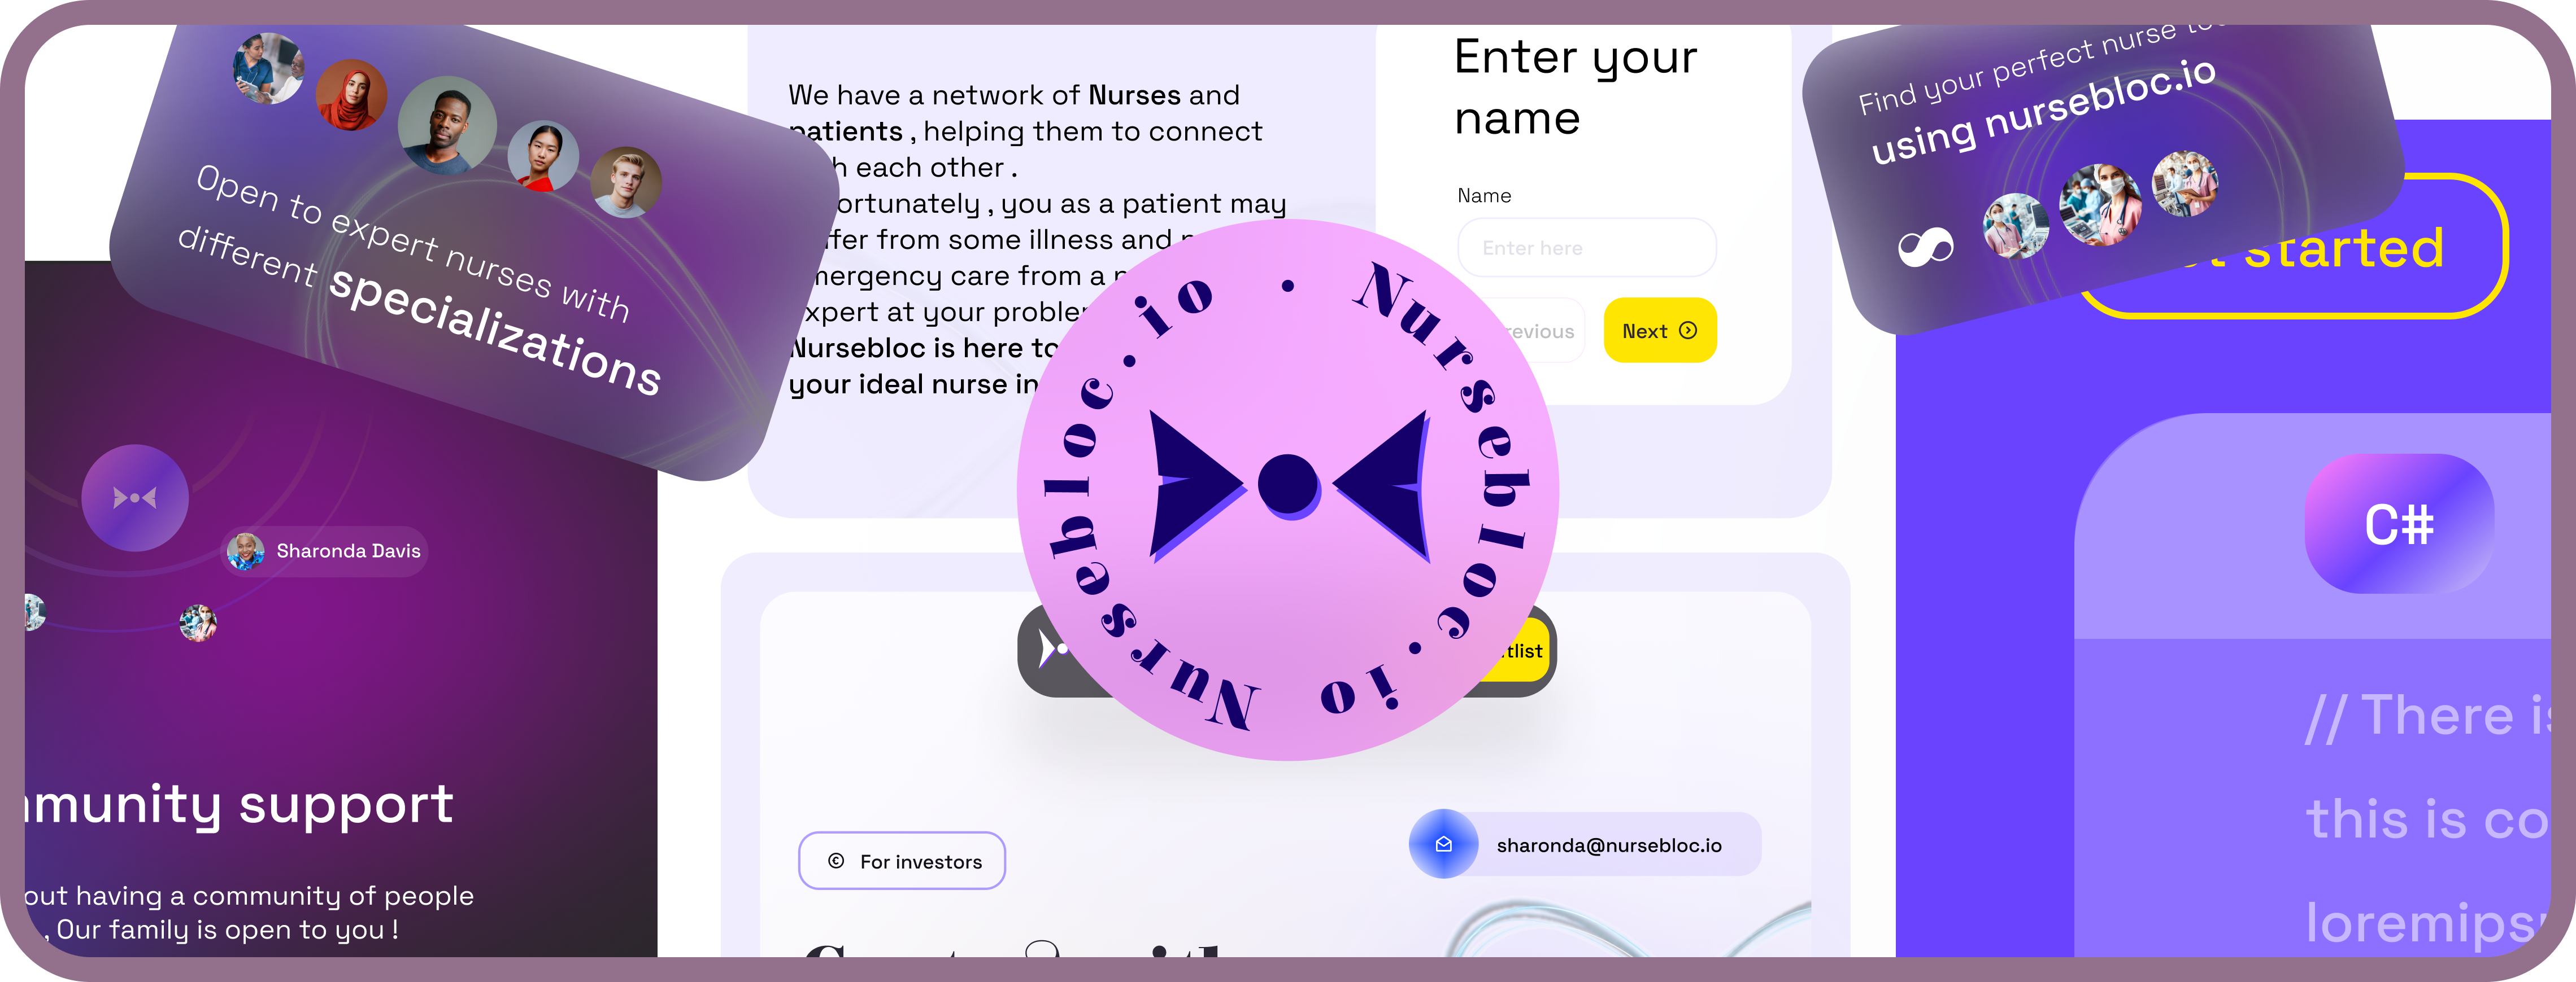Click the For investors button

902,861
